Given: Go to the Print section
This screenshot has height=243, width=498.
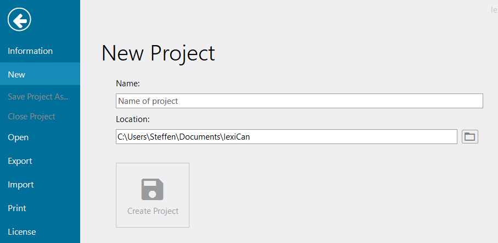Looking at the screenshot, I should point(17,208).
